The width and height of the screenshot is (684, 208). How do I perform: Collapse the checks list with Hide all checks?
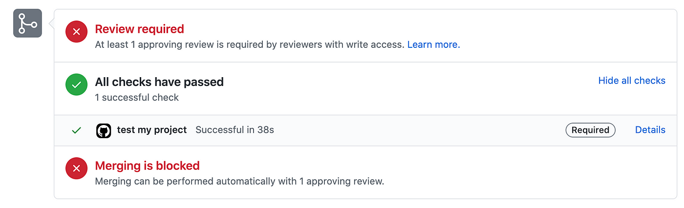point(632,81)
